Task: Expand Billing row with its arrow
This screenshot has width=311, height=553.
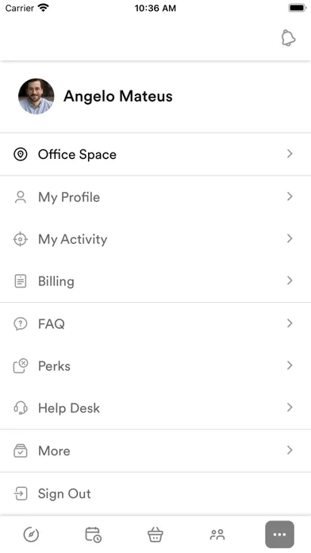Action: click(290, 280)
